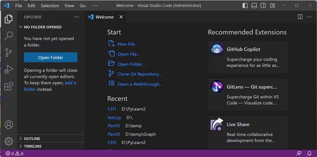The image size is (317, 157).
Task: Open the Search view in activity bar
Action: pos(8,36)
